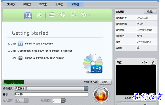Click the 信箱 zoom mode value

pyautogui.click(x=147, y=36)
